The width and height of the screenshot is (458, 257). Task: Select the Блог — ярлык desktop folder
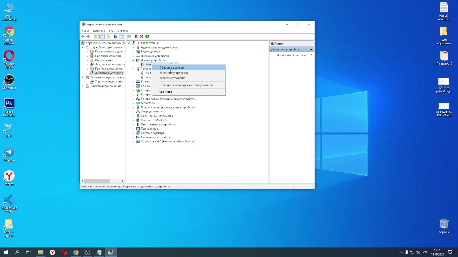pos(9,228)
